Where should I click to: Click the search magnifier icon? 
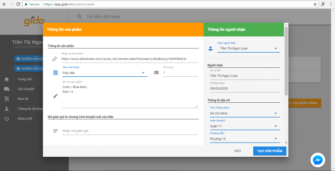(x=79, y=17)
